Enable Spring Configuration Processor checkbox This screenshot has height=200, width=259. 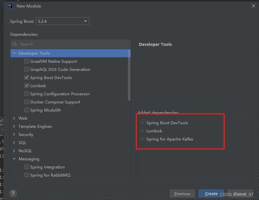coord(27,94)
